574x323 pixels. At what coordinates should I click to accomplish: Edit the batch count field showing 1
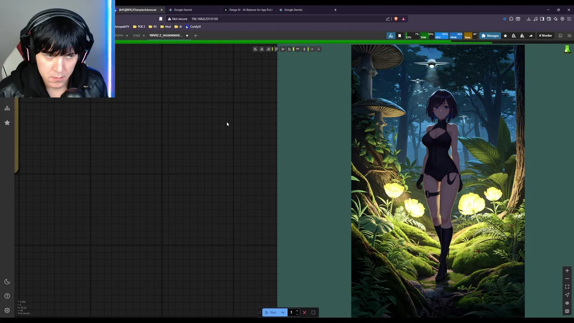[x=291, y=312]
